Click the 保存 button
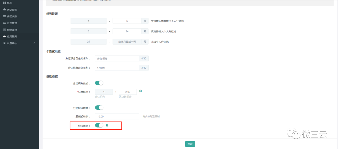Image resolution: width=338 pixels, height=149 pixels. pos(190,144)
